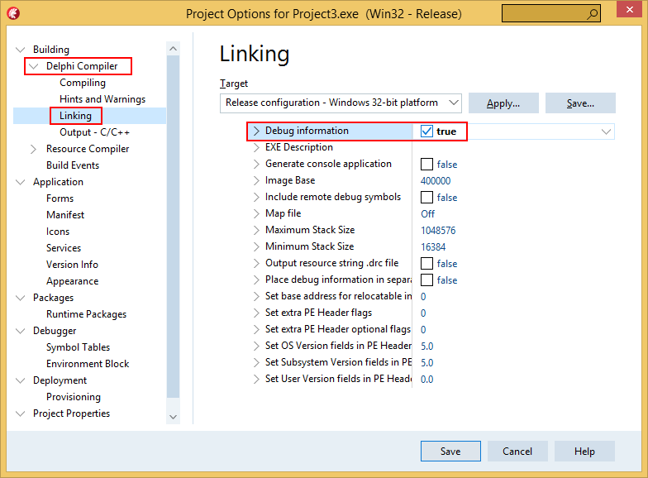
Task: Expand the Resource Compiler tree node
Action: click(33, 149)
